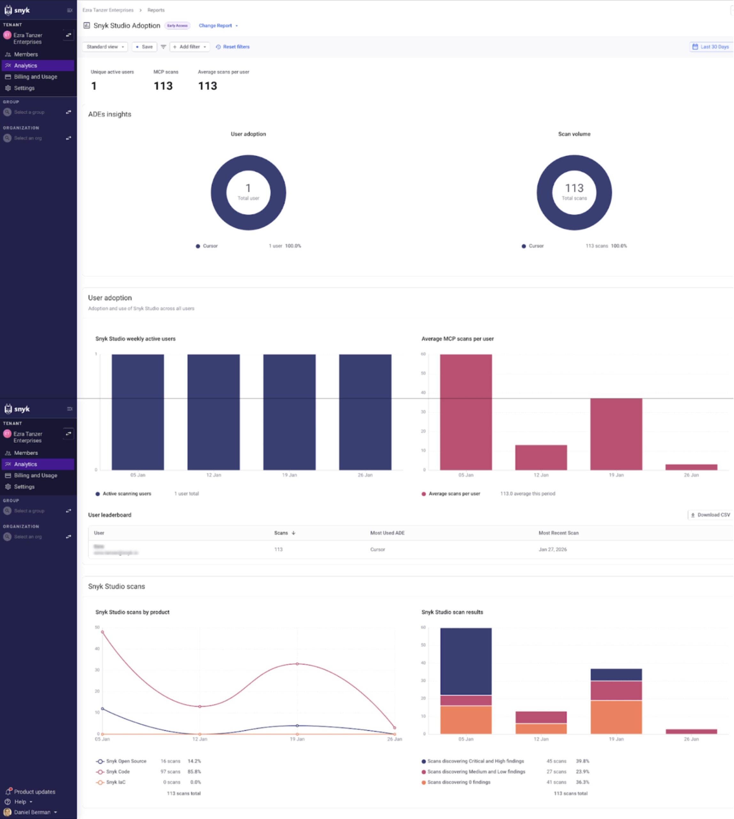Toggle the Average scans per user legend
This screenshot has width=734, height=819.
[x=450, y=494]
